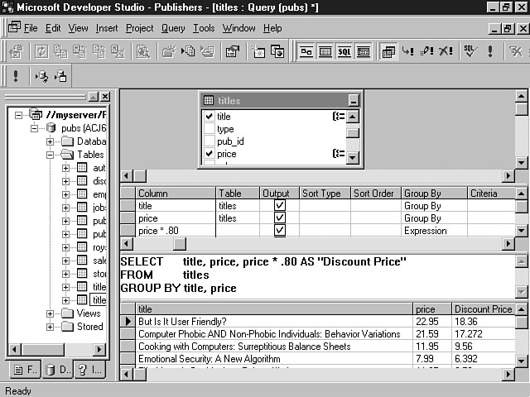Expand the Stored Procedures folder

(51, 327)
